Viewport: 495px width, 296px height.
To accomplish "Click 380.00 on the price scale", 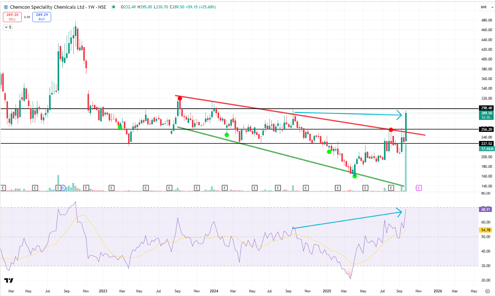I will click(486, 69).
